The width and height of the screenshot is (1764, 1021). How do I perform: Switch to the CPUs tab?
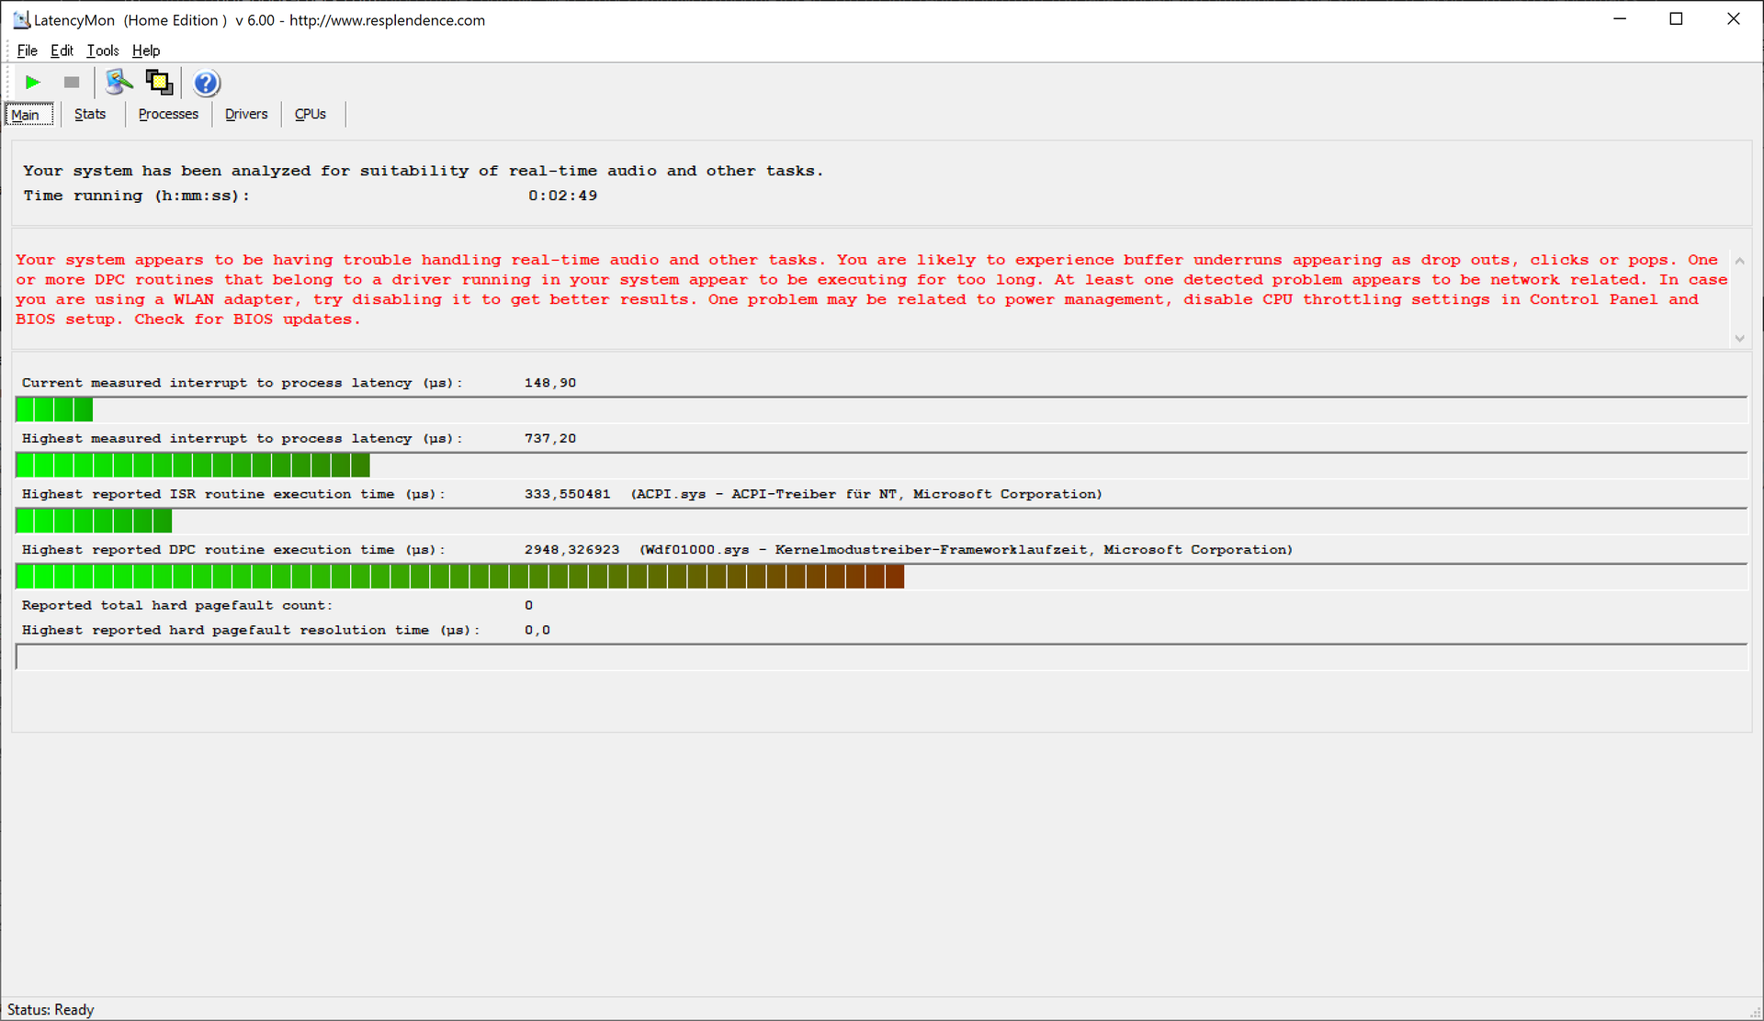pyautogui.click(x=311, y=114)
